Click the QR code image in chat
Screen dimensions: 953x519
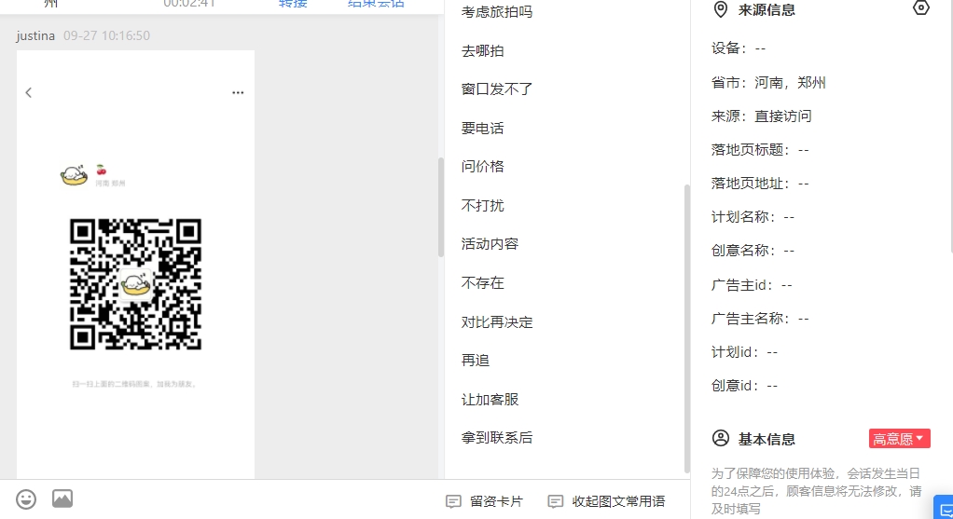(x=135, y=284)
